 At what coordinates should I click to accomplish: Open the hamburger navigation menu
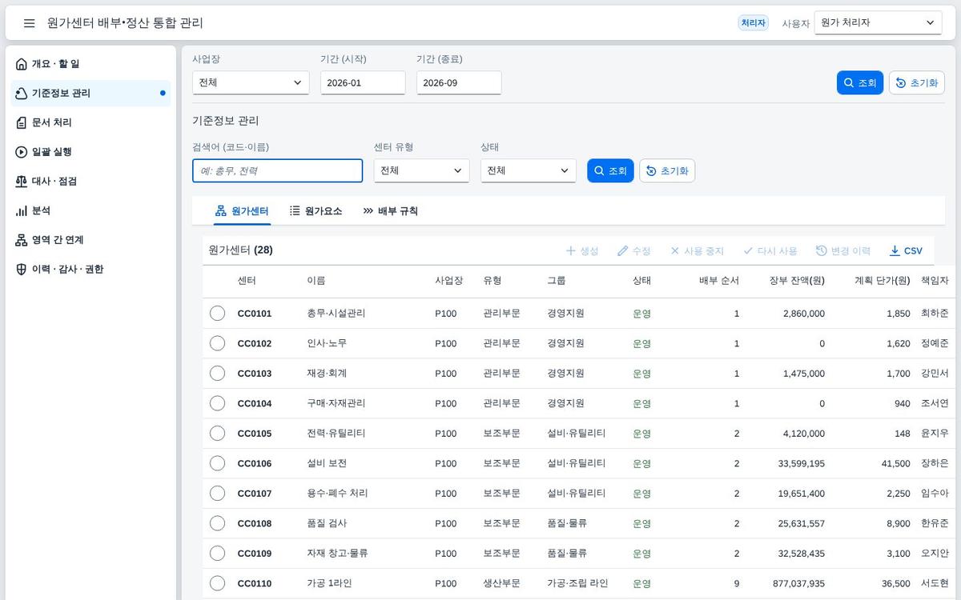coord(30,23)
